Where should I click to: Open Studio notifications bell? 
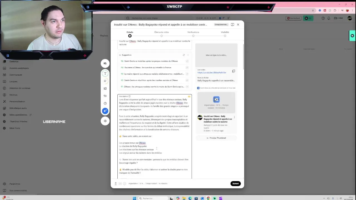pyautogui.click(x=329, y=18)
